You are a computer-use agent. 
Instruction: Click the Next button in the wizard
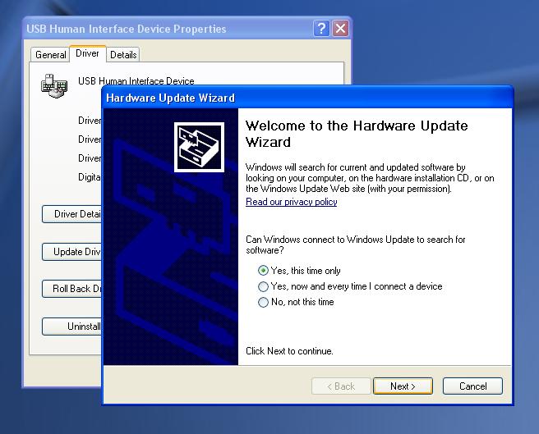point(403,386)
